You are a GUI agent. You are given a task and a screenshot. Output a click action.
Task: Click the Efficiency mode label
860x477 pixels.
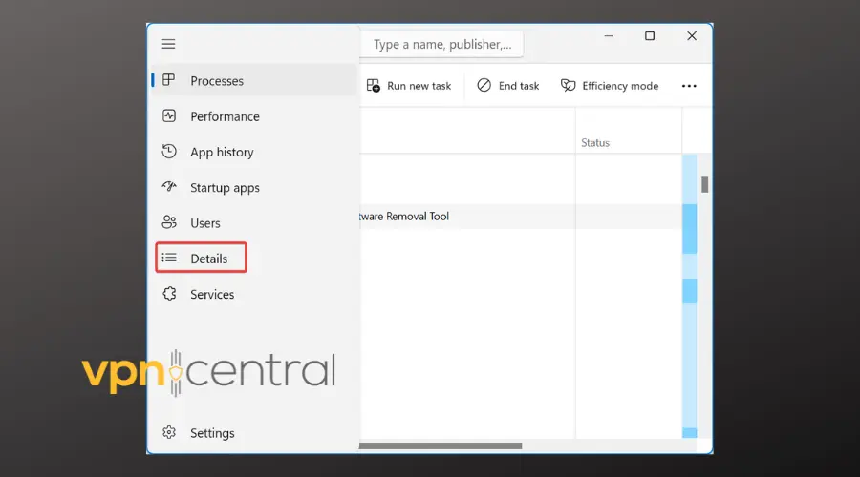pos(620,86)
